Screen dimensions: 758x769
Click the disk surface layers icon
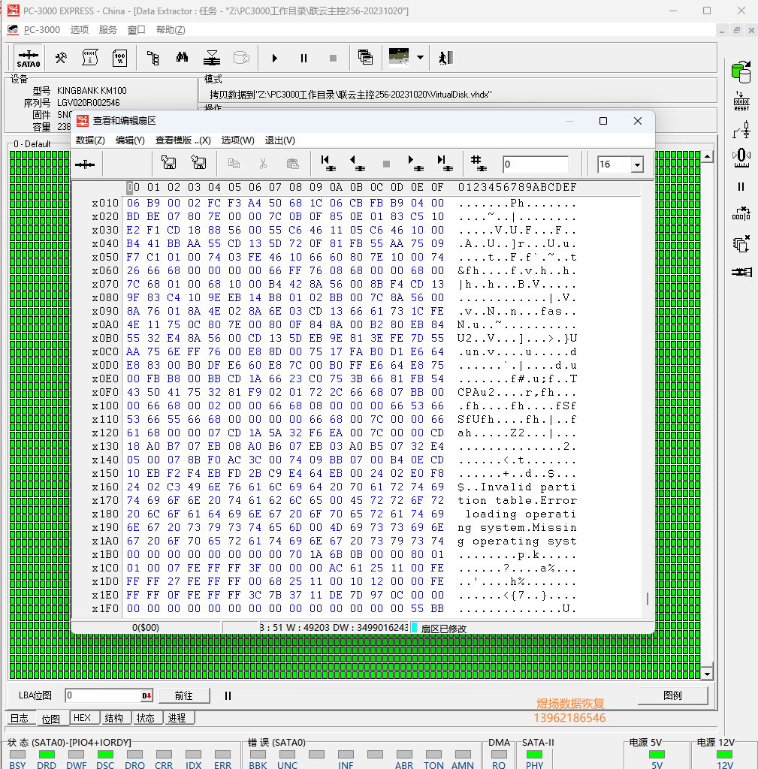[x=211, y=58]
